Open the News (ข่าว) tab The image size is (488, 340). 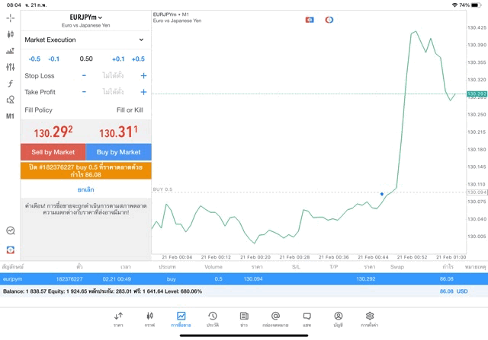pos(244,319)
